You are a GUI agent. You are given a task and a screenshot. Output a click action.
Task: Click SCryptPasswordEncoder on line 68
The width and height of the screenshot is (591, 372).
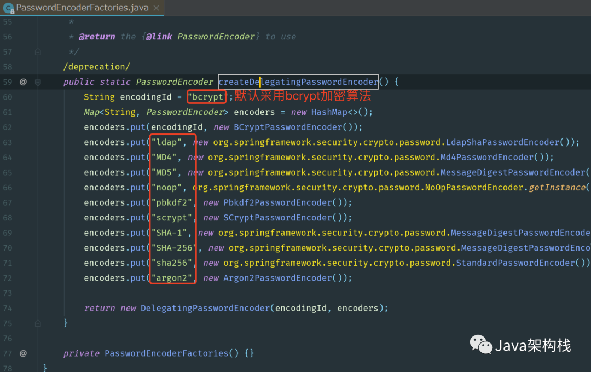pyautogui.click(x=278, y=218)
